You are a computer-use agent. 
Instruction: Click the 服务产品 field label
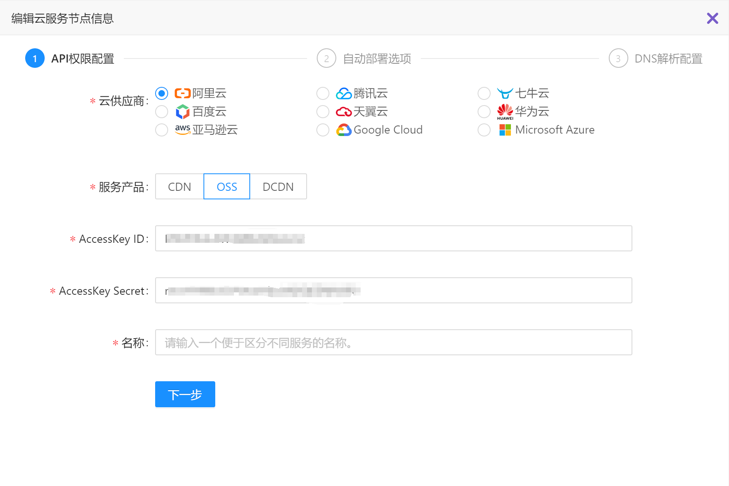point(121,187)
